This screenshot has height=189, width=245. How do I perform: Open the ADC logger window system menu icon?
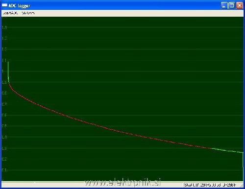click(4, 5)
